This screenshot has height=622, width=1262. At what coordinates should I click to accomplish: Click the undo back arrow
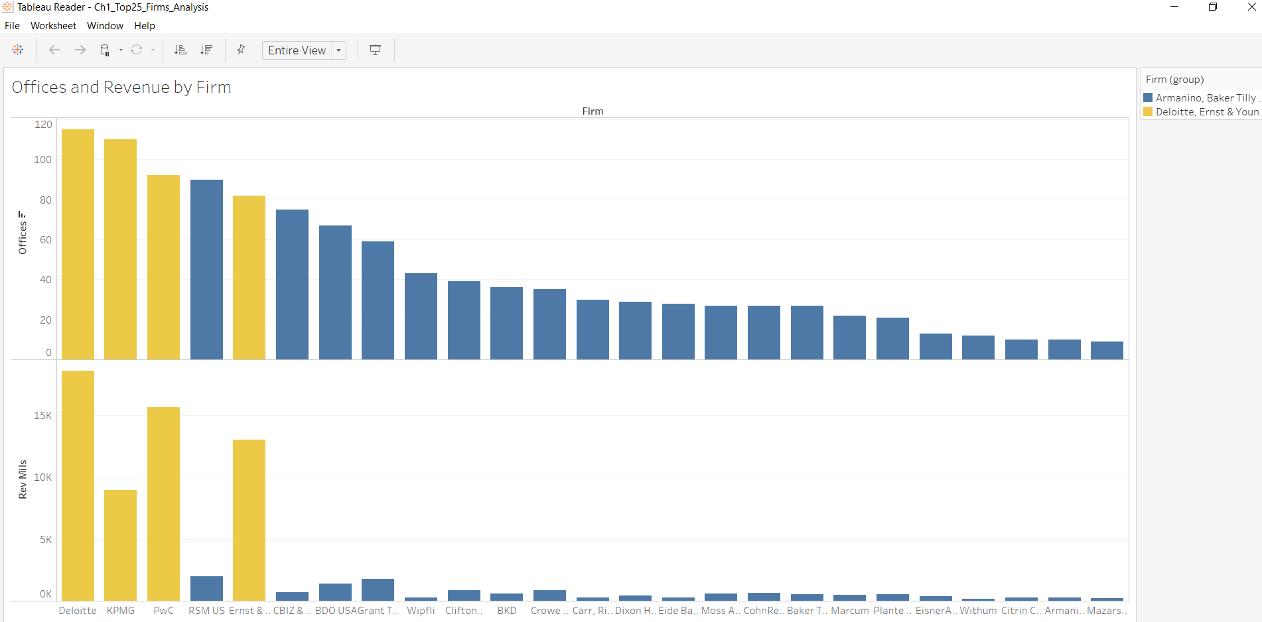54,50
